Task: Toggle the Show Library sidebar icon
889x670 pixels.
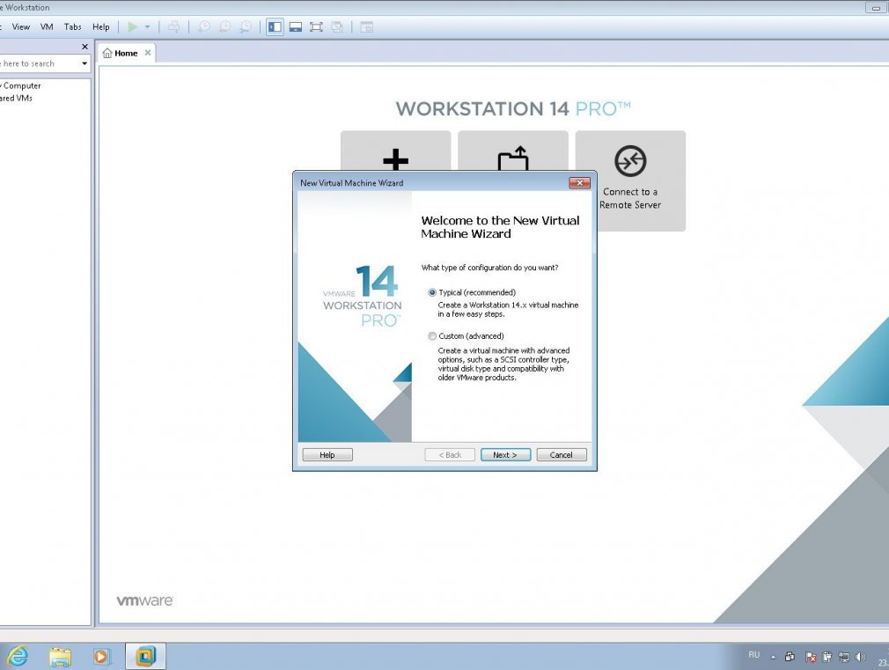Action: pyautogui.click(x=275, y=26)
